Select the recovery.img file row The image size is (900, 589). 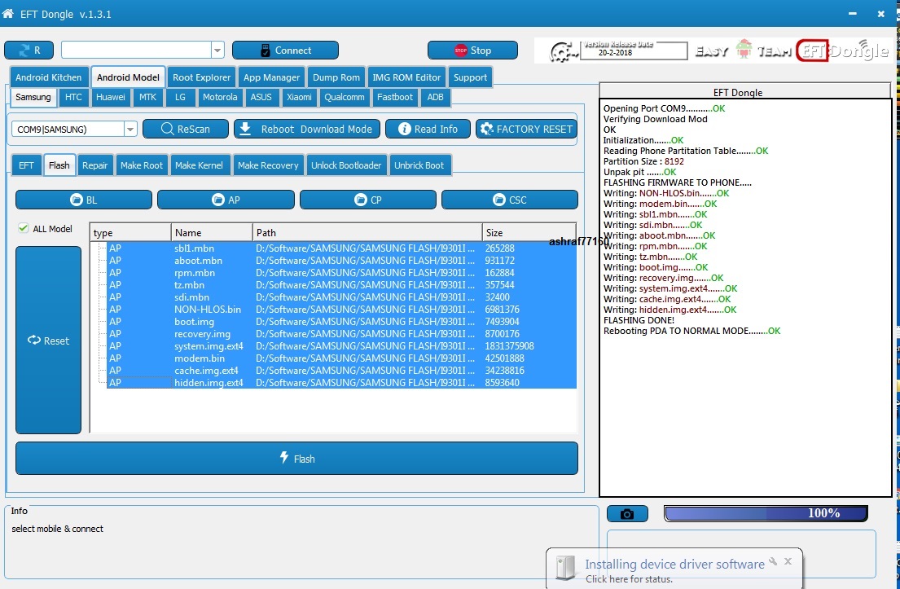point(341,333)
